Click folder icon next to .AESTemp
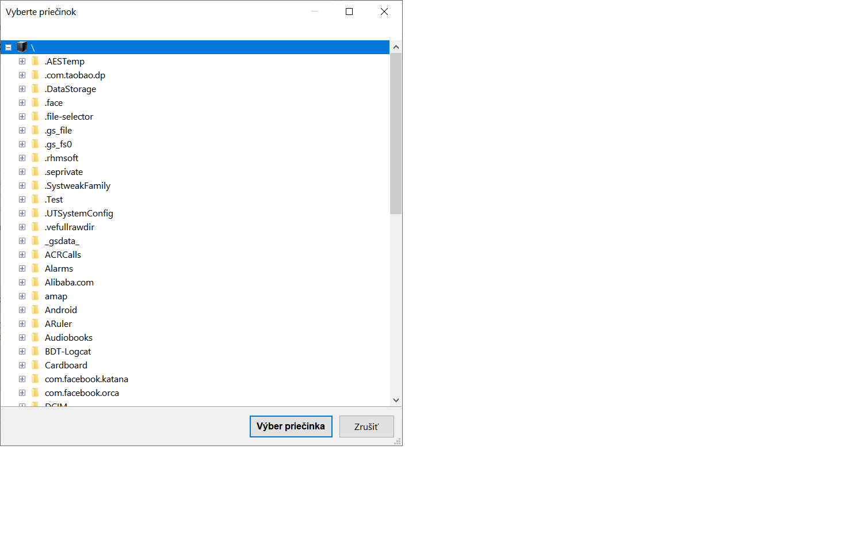867x552 pixels. 35,61
